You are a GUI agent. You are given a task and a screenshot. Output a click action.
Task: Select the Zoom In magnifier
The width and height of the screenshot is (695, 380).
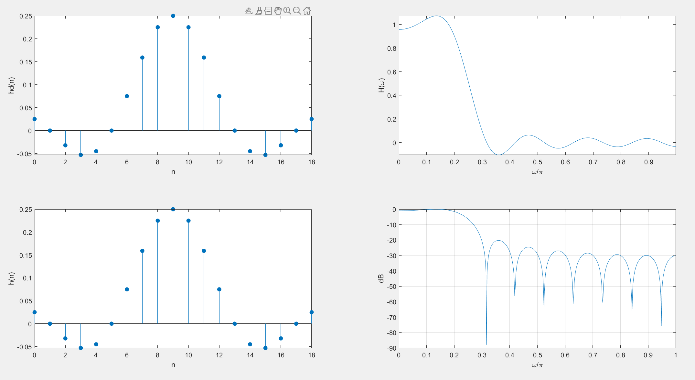(x=287, y=11)
